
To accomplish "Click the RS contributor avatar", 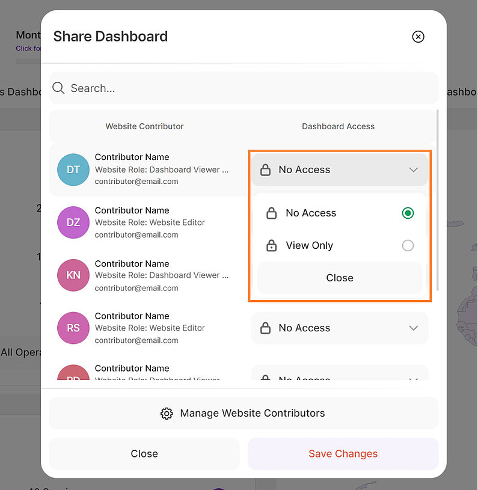I will [73, 328].
